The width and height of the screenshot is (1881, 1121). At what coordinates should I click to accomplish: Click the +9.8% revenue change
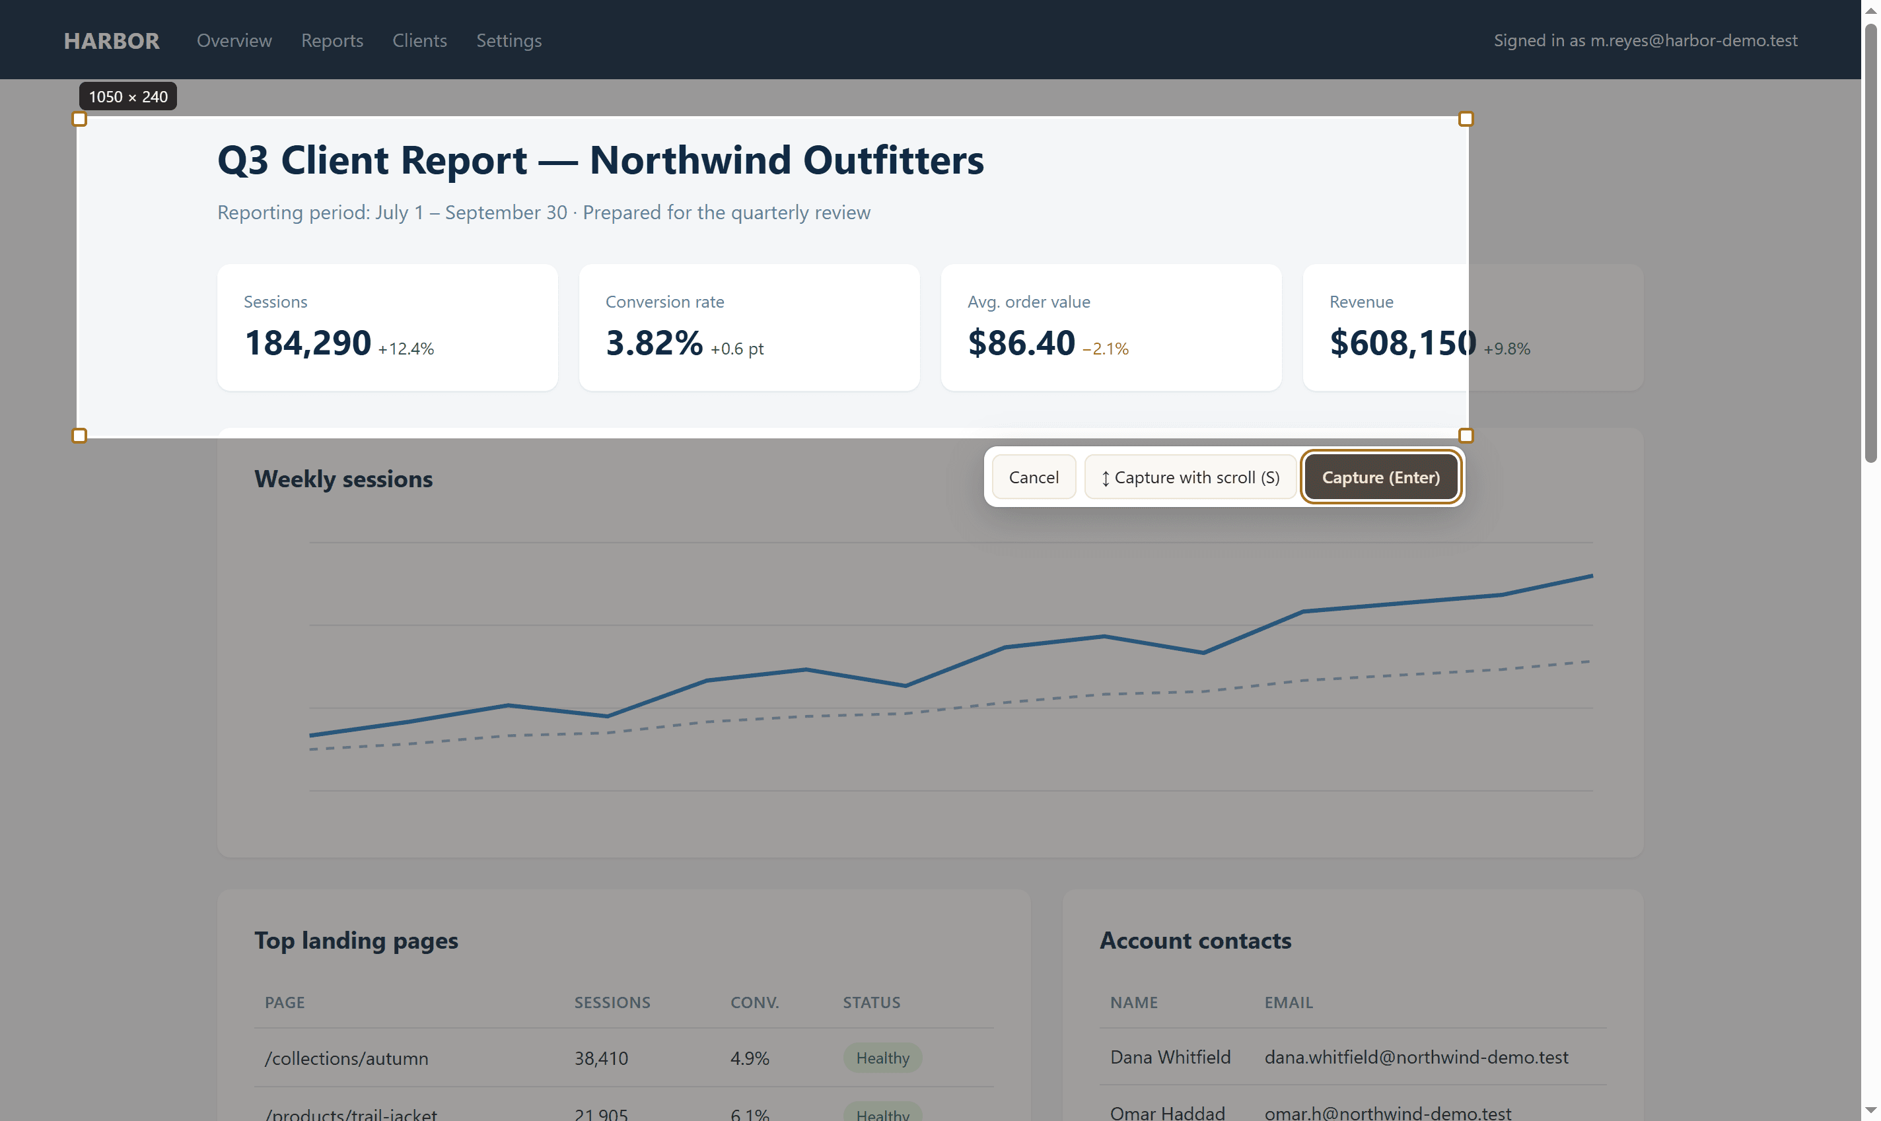coord(1506,349)
